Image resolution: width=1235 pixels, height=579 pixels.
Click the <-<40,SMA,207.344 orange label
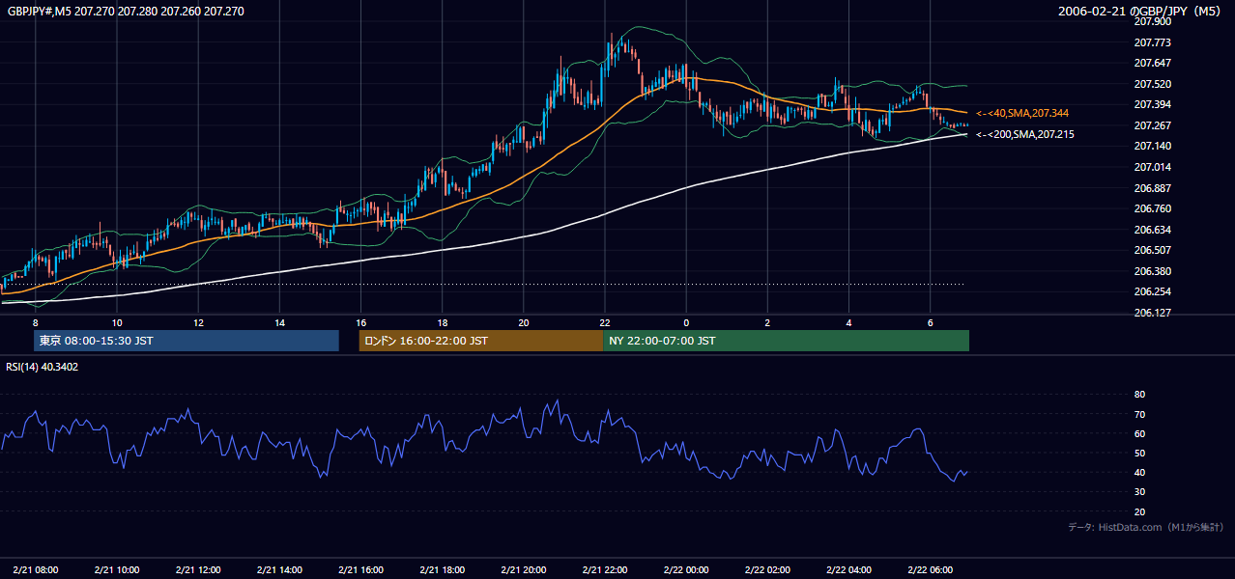click(1021, 114)
